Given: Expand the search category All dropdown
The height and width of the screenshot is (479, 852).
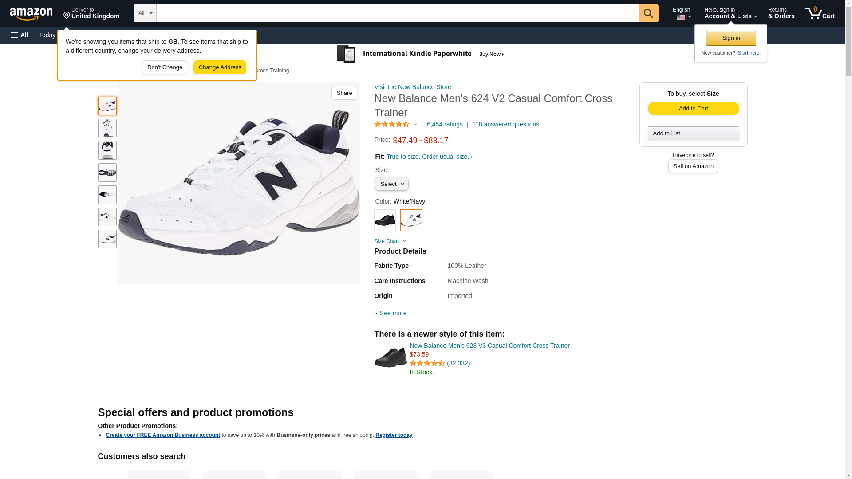Looking at the screenshot, I should coord(145,13).
